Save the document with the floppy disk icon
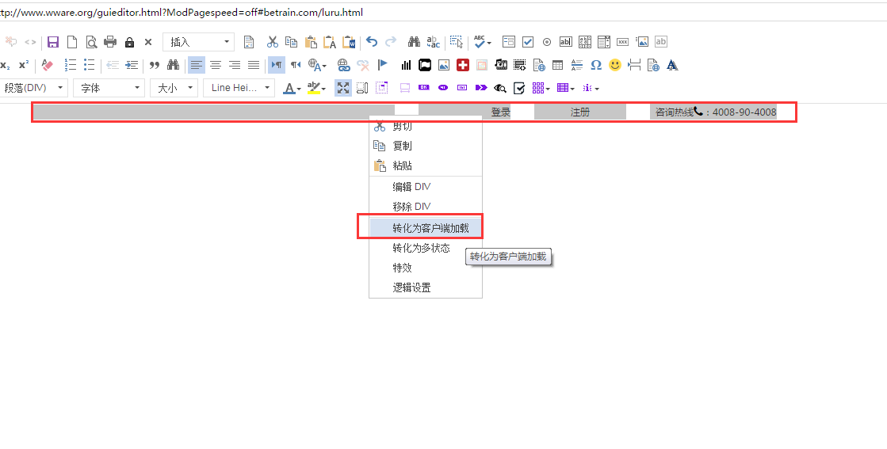Viewport: 887px width, 449px height. (53, 42)
